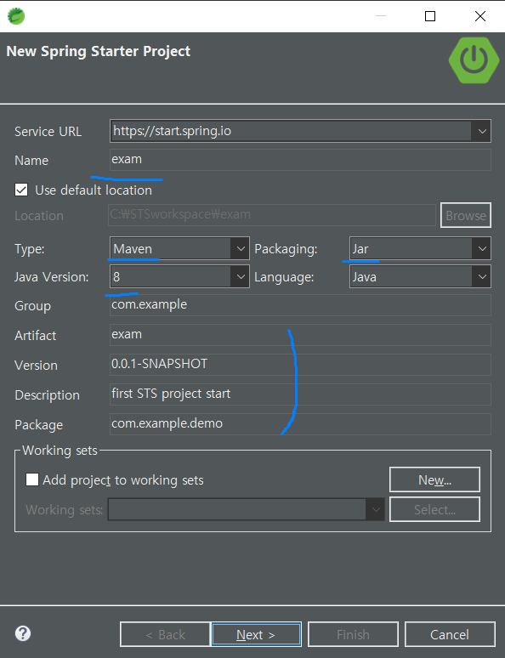Minimize the dialog window
The height and width of the screenshot is (658, 505).
point(381,16)
